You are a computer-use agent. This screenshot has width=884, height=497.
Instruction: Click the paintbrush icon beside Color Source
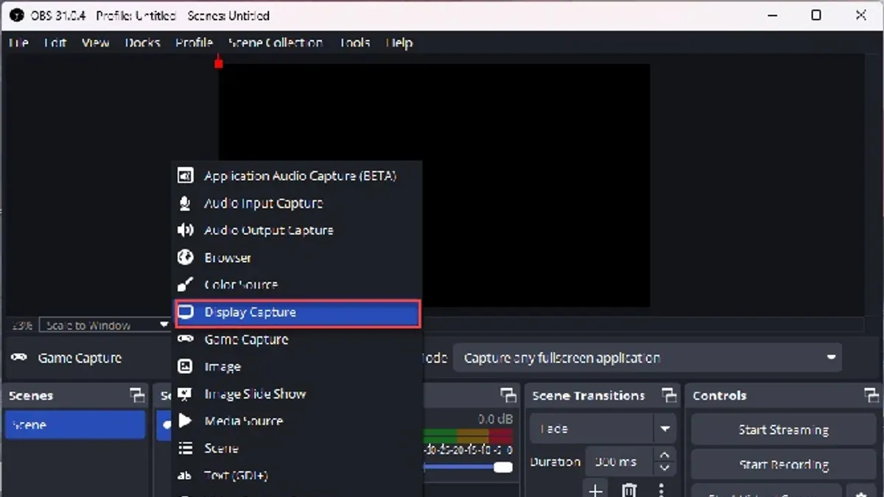click(x=186, y=285)
